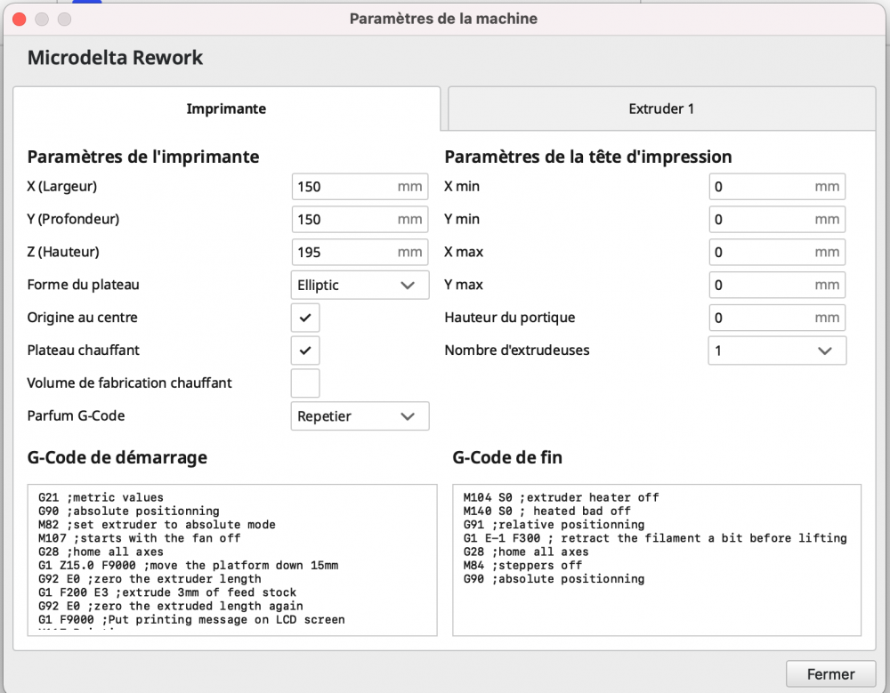Click the 'M140 S0 ; heated bad off' line
Screen dimensions: 890x693
coord(547,511)
